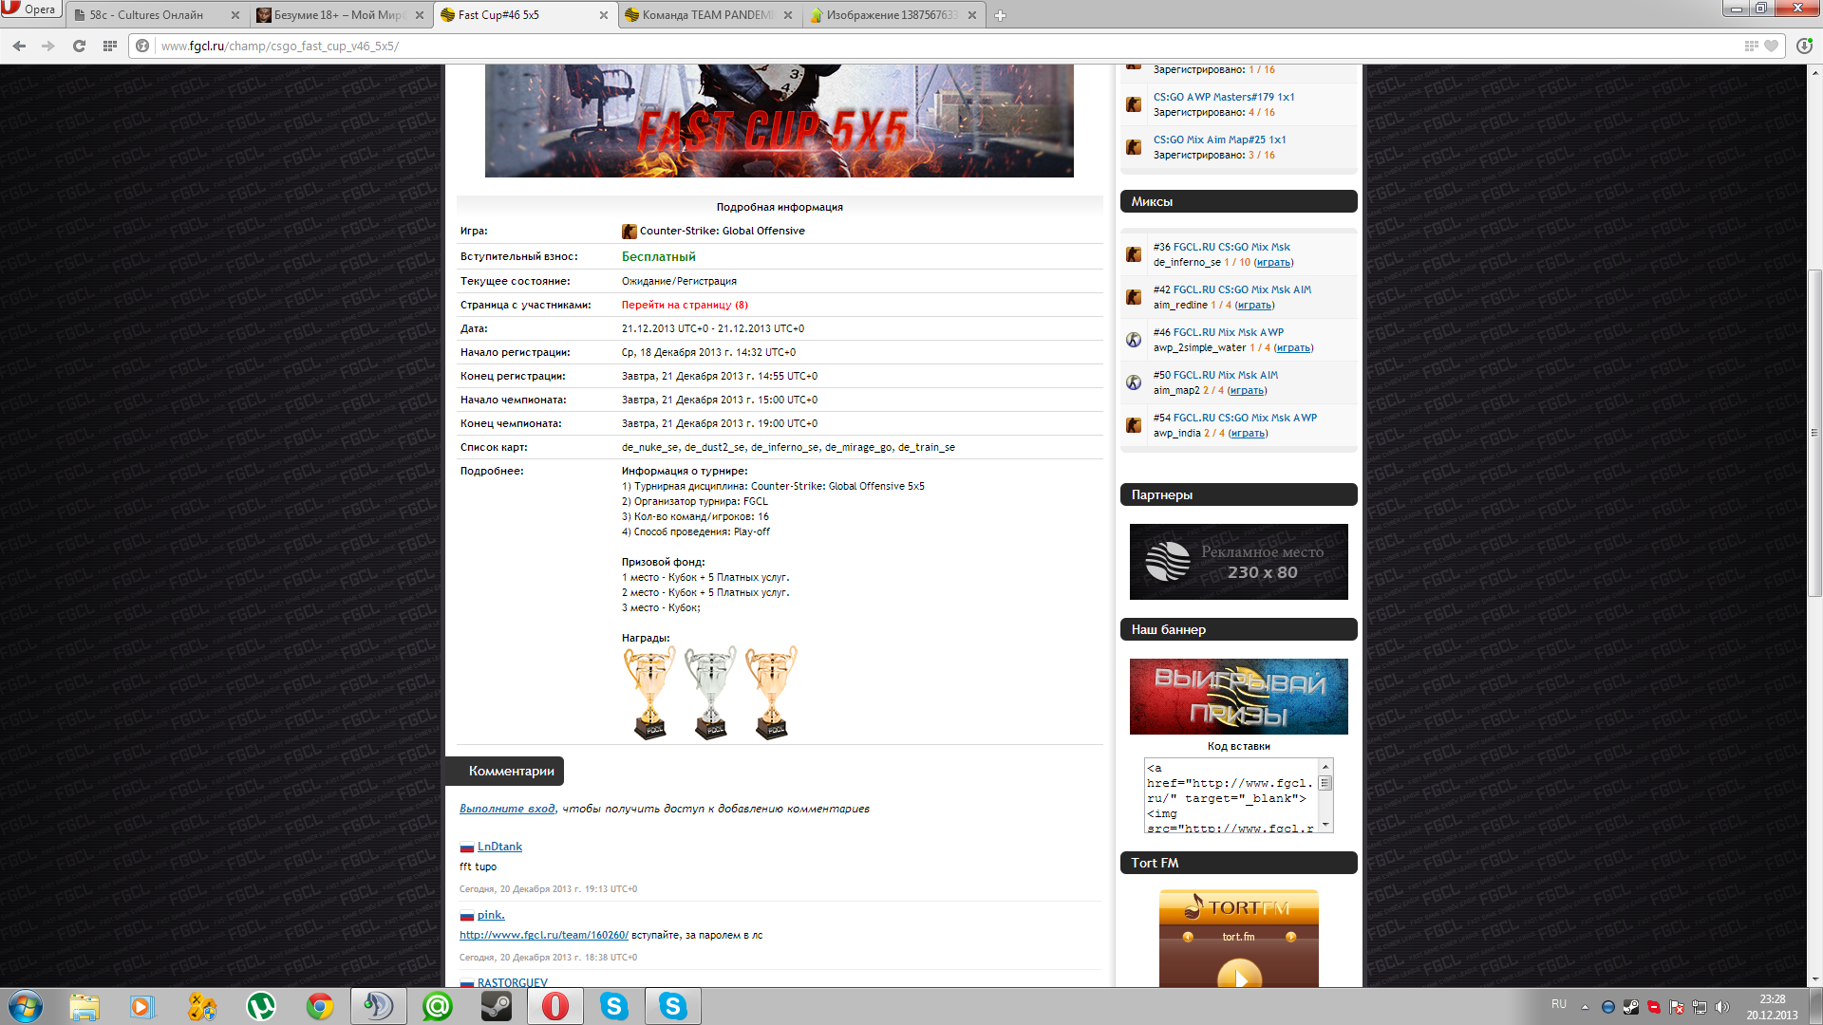Viewport: 1823px width, 1025px height.
Task: Click the game icon beside AWP Masters#179
Action: coord(1134,104)
